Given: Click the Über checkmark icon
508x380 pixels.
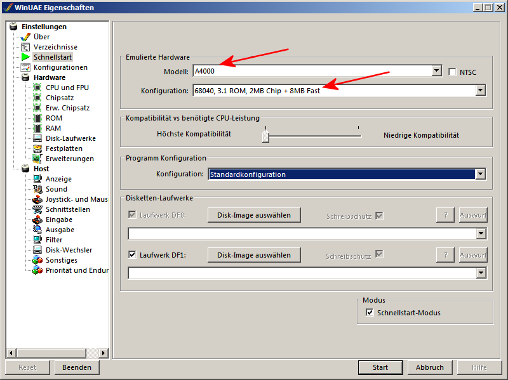Looking at the screenshot, I should [25, 37].
